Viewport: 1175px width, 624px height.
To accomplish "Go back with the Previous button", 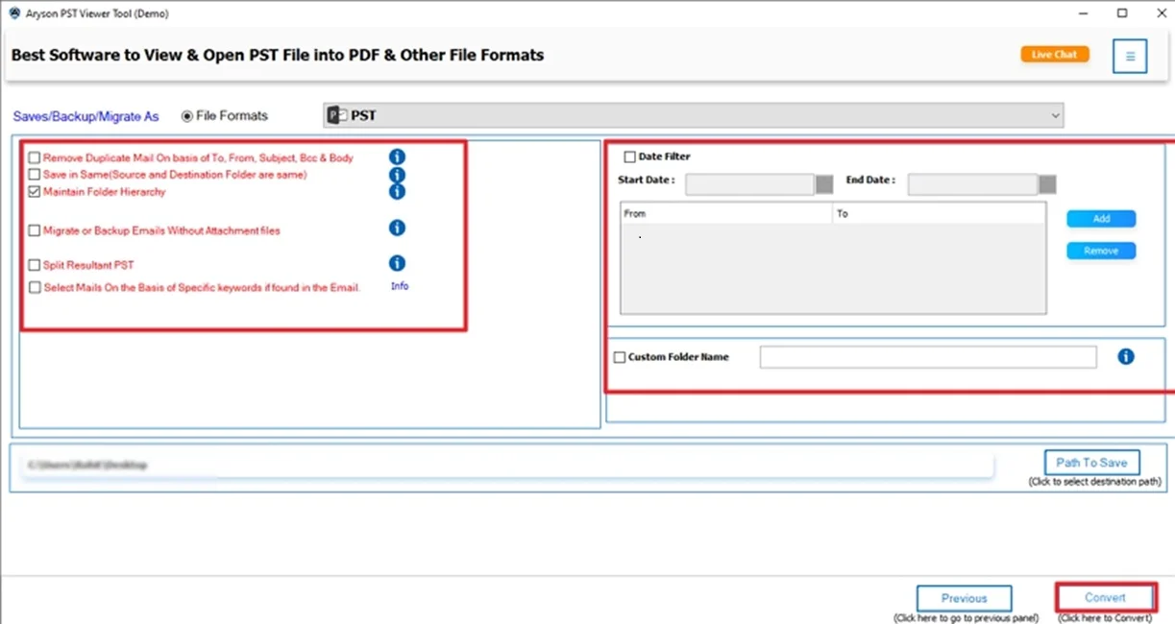I will click(965, 598).
